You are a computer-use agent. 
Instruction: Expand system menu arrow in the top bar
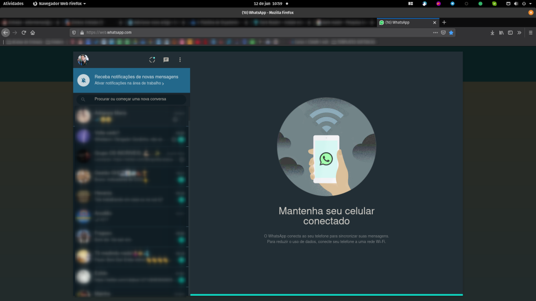[530, 4]
